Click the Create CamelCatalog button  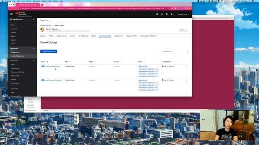(x=49, y=52)
